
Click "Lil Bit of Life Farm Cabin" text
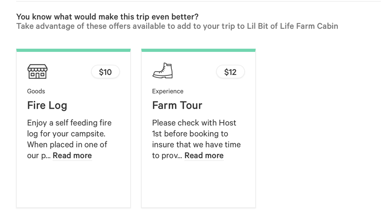(292, 26)
